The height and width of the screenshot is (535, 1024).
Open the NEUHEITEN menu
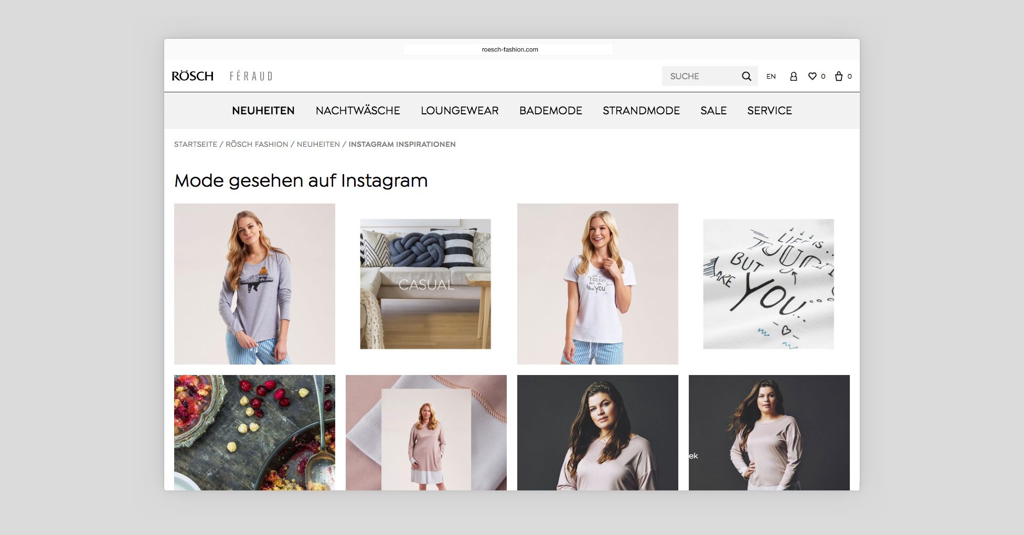(263, 111)
